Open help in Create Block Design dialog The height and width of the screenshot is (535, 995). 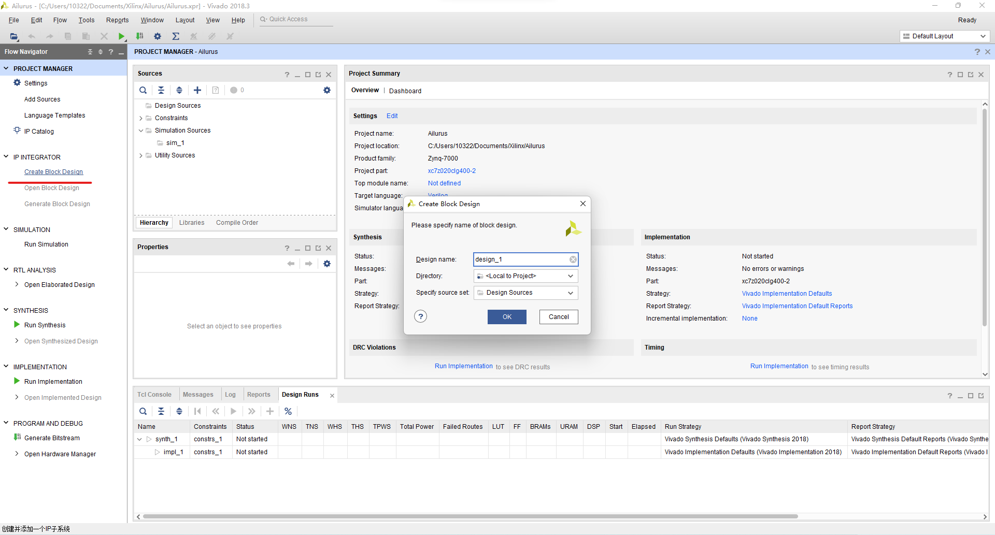pyautogui.click(x=421, y=316)
